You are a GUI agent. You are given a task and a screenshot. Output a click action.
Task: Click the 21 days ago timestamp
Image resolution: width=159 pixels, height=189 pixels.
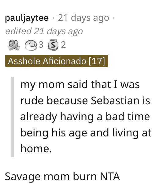click(83, 18)
